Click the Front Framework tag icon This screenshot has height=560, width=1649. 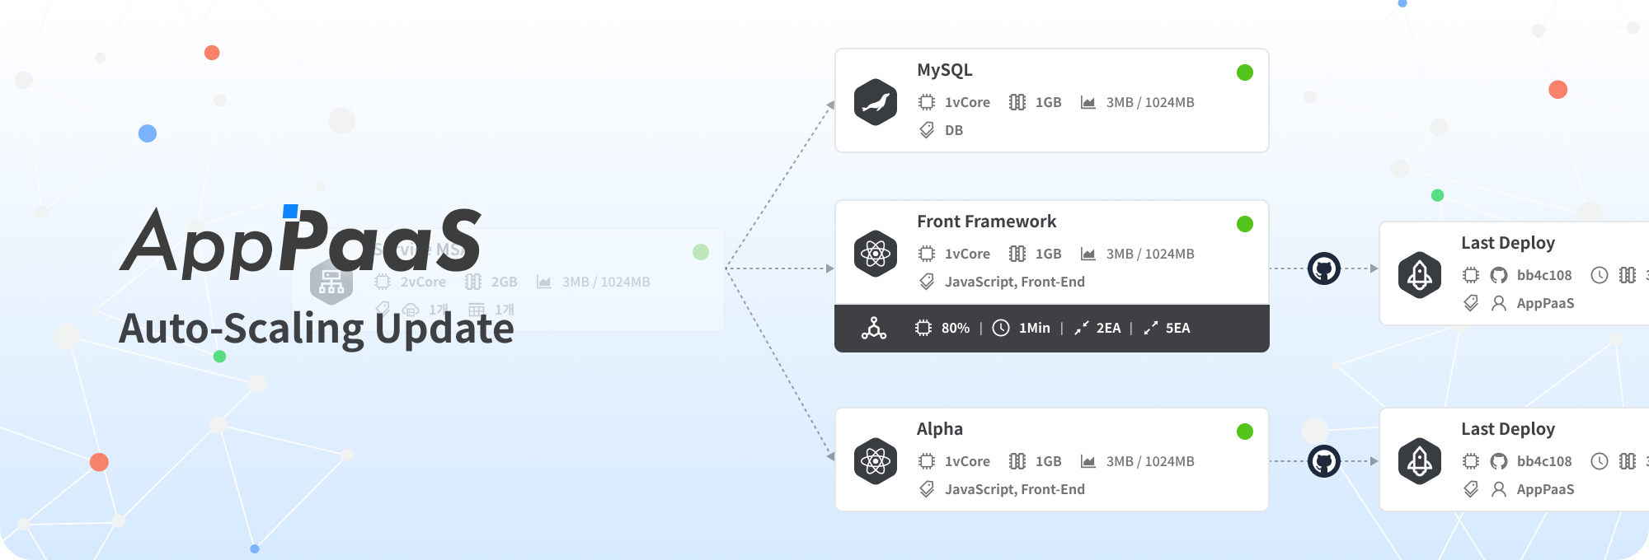tap(927, 282)
